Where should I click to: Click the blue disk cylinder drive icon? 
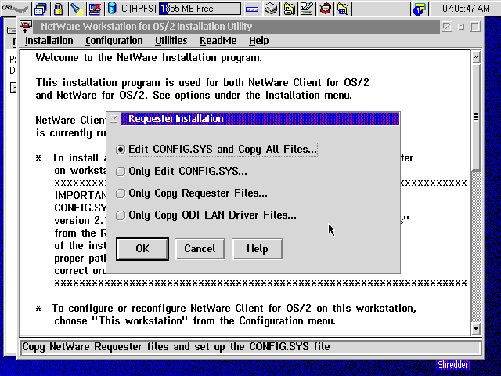click(112, 8)
